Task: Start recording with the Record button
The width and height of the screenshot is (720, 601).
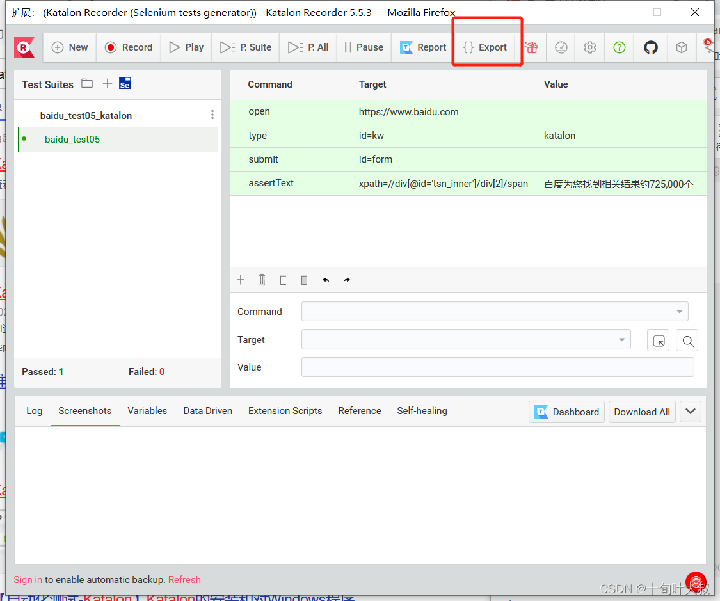Action: 129,47
